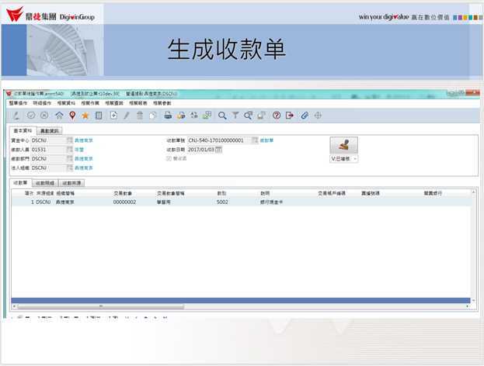Click the pen-signature icon at toolbar start
This screenshot has height=366, width=484.
pyautogui.click(x=16, y=116)
